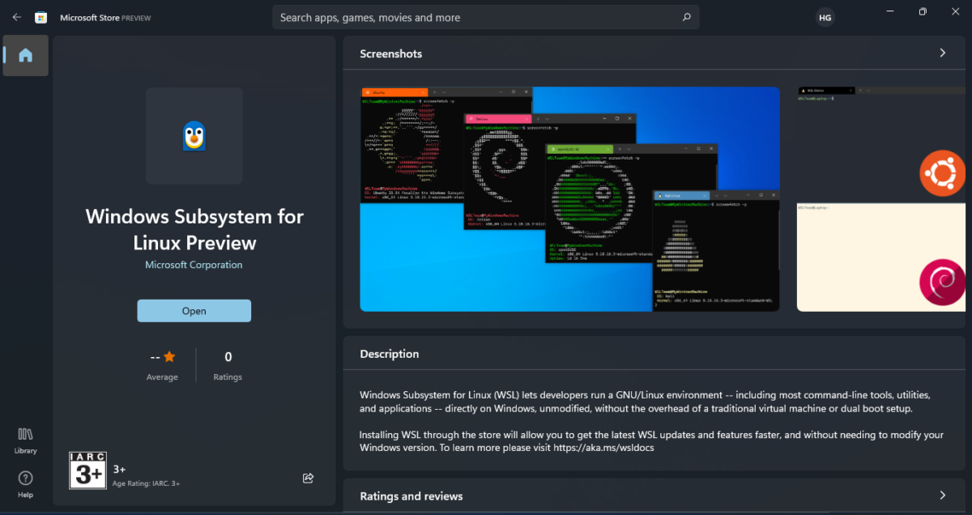Open the Home sidebar icon
Viewport: 972px width, 515px height.
(x=25, y=55)
